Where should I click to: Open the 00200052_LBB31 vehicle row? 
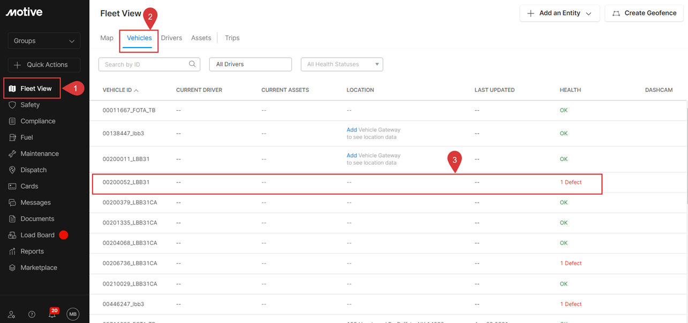click(x=126, y=182)
